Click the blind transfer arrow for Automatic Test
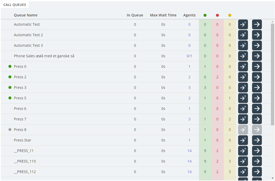The image size is (275, 181). click(257, 24)
